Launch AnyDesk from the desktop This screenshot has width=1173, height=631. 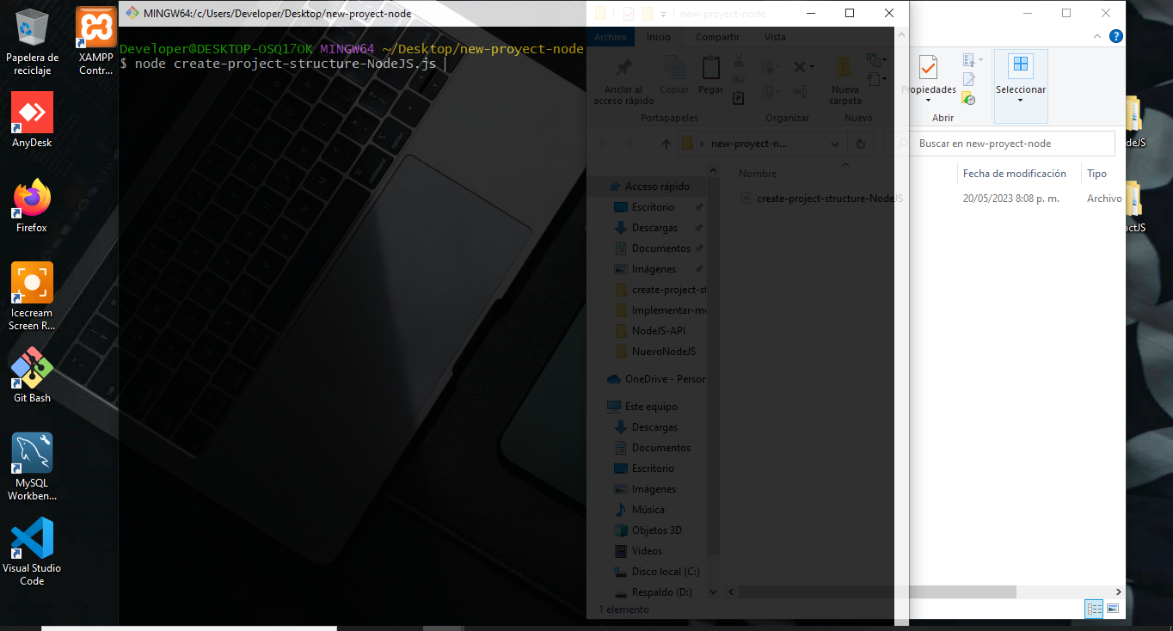[x=32, y=120]
